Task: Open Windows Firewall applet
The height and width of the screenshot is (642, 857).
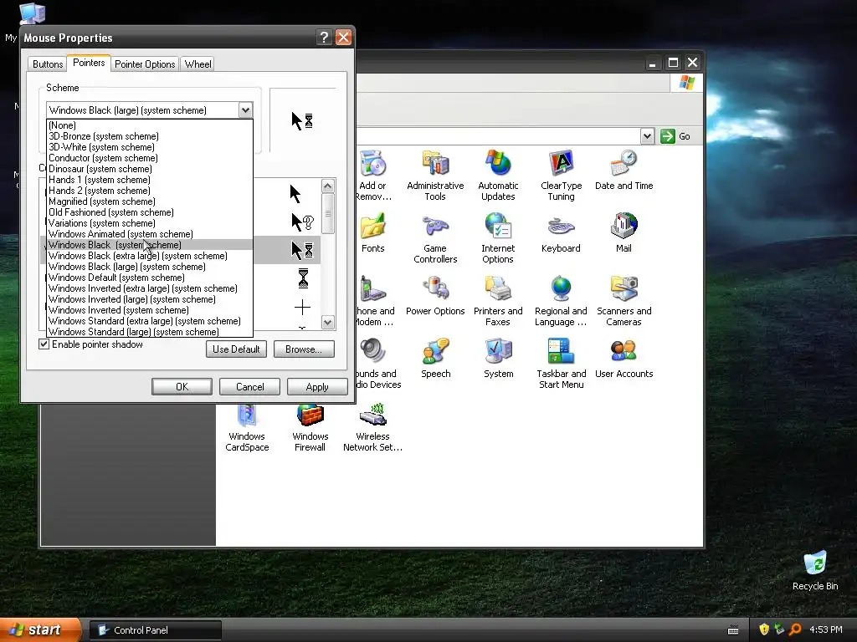Action: [x=310, y=427]
